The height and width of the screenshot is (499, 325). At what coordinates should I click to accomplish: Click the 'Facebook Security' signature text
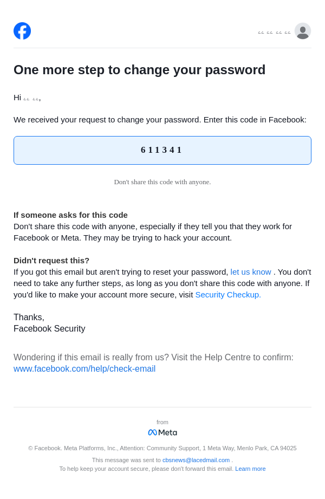[49, 328]
